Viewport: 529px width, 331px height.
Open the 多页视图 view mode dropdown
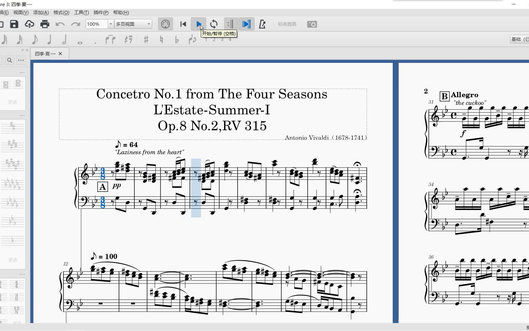(x=133, y=24)
